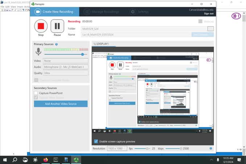The height and width of the screenshot is (164, 246).
Task: Stop the recording with the red Stop button
Action: tap(41, 26)
